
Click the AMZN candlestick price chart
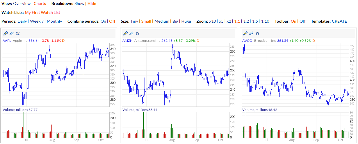tap(176, 75)
